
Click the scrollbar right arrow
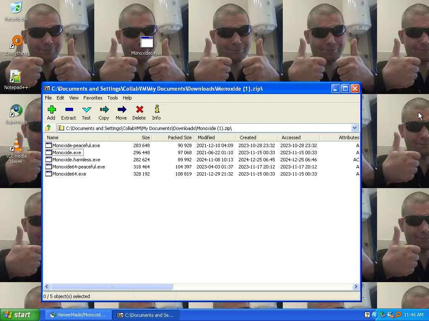(356, 287)
